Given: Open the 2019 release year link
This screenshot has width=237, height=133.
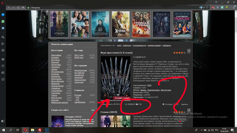Looking at the screenshot, I should tap(149, 85).
